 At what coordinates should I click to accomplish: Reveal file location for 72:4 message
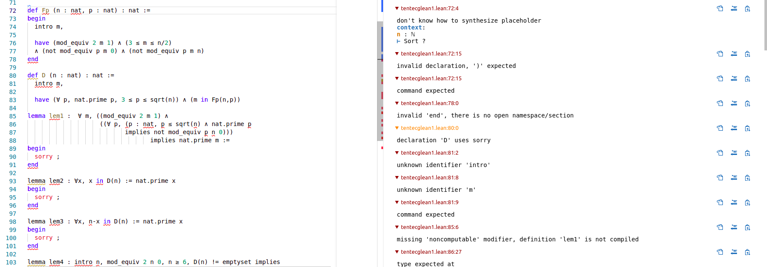(x=720, y=9)
